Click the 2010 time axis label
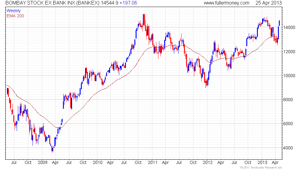Viewport: 298px width, 170px height. (x=98, y=163)
